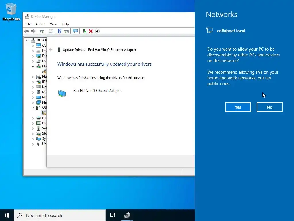Select the Other devices question-mark icon
The height and width of the screenshot is (221, 294).
[38, 108]
